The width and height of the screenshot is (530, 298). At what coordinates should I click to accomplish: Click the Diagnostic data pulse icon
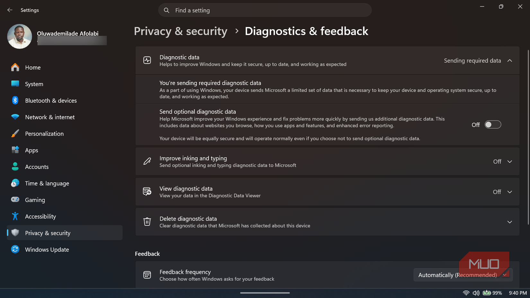click(147, 60)
